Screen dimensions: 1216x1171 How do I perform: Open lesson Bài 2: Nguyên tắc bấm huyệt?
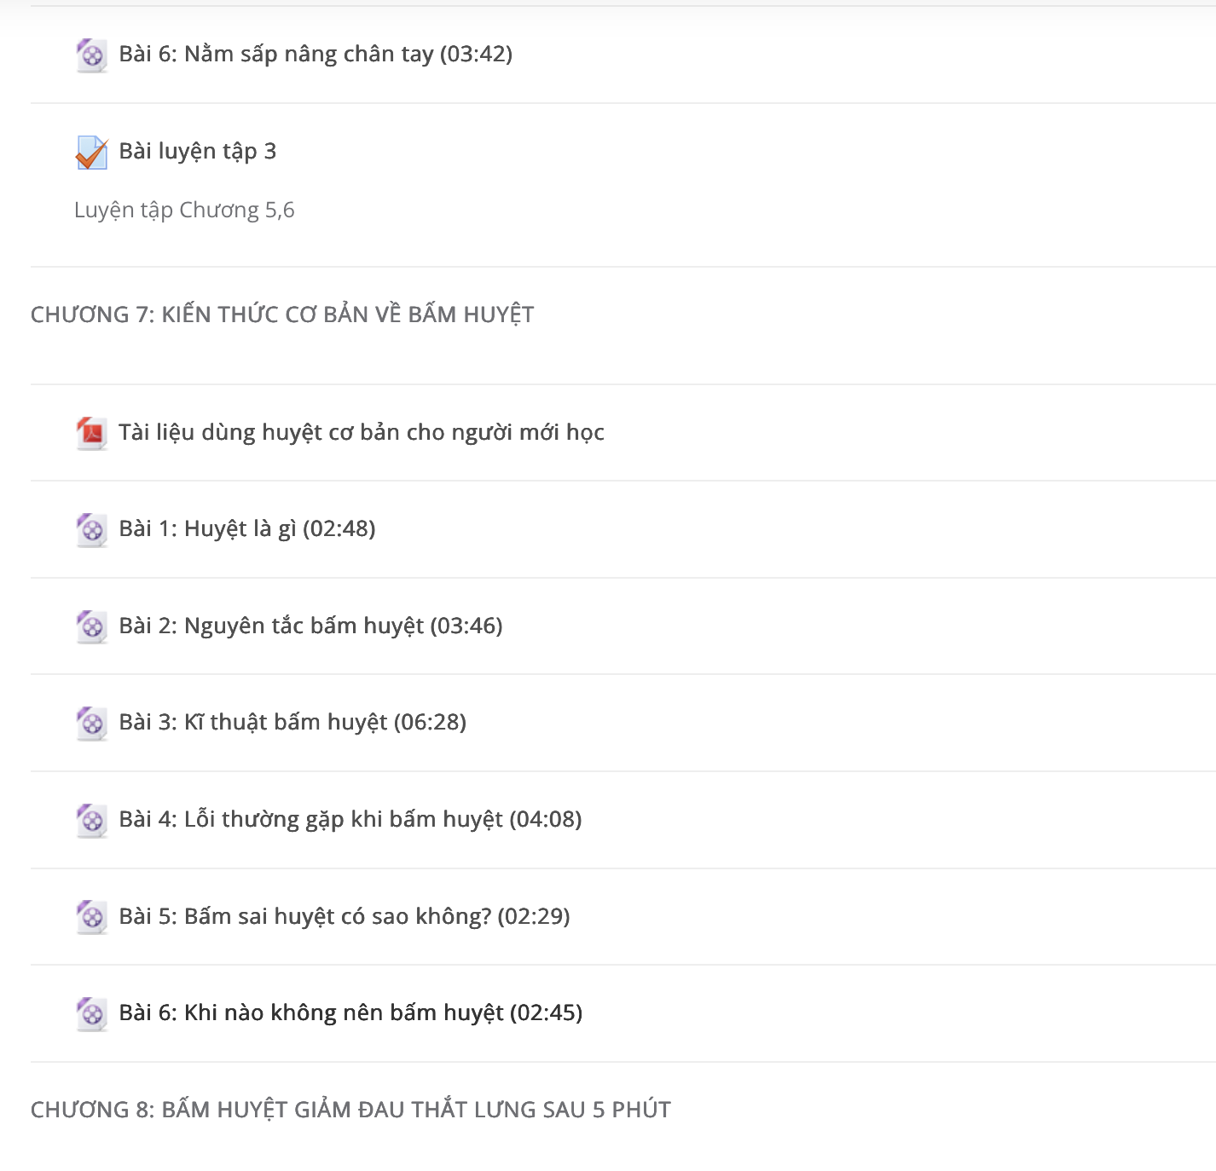coord(310,626)
